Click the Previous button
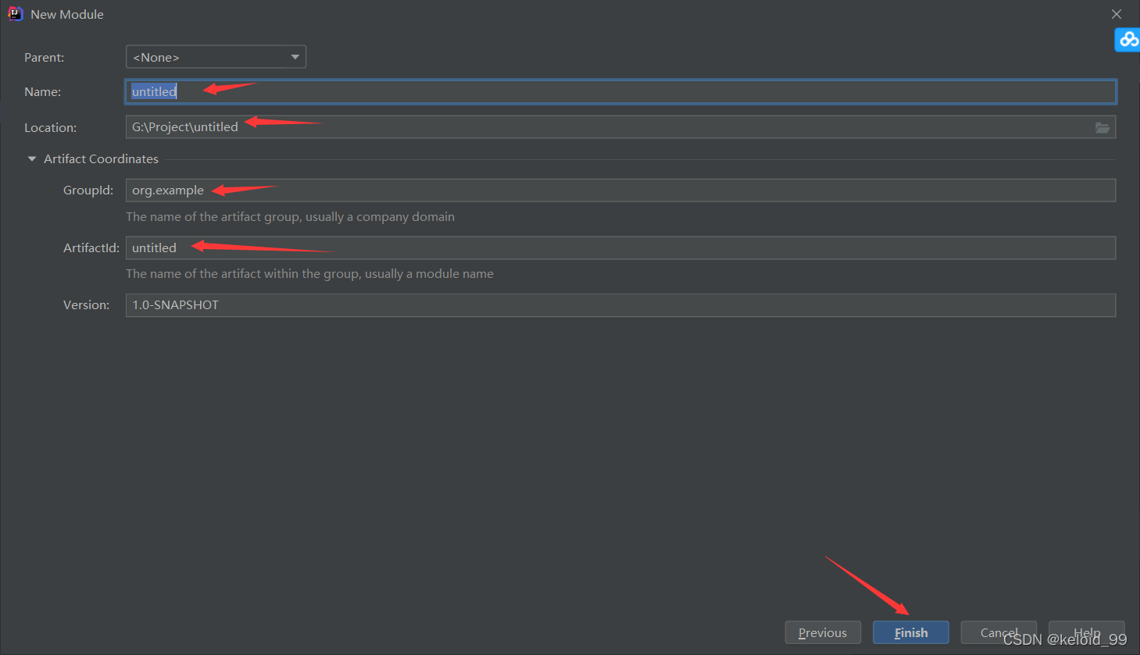Viewport: 1140px width, 655px height. tap(823, 632)
